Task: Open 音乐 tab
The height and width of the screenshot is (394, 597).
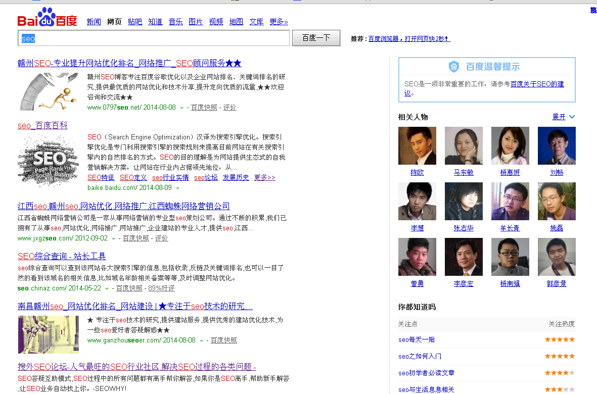Action: pos(175,22)
